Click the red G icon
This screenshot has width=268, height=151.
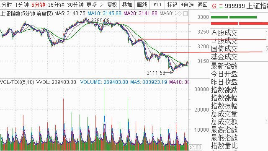click(x=214, y=6)
